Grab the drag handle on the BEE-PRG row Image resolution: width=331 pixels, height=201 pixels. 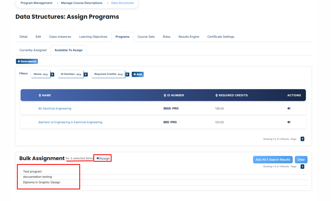click(27, 122)
